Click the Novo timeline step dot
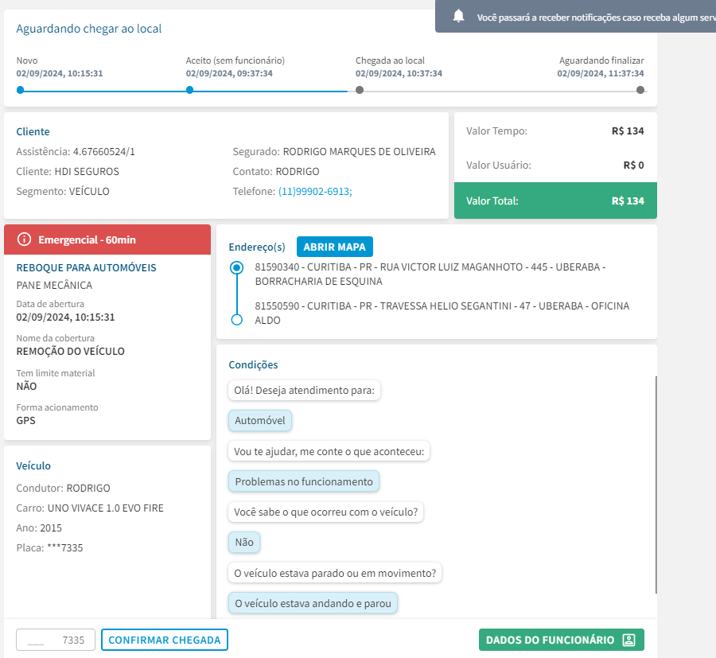This screenshot has height=658, width=716. point(20,90)
